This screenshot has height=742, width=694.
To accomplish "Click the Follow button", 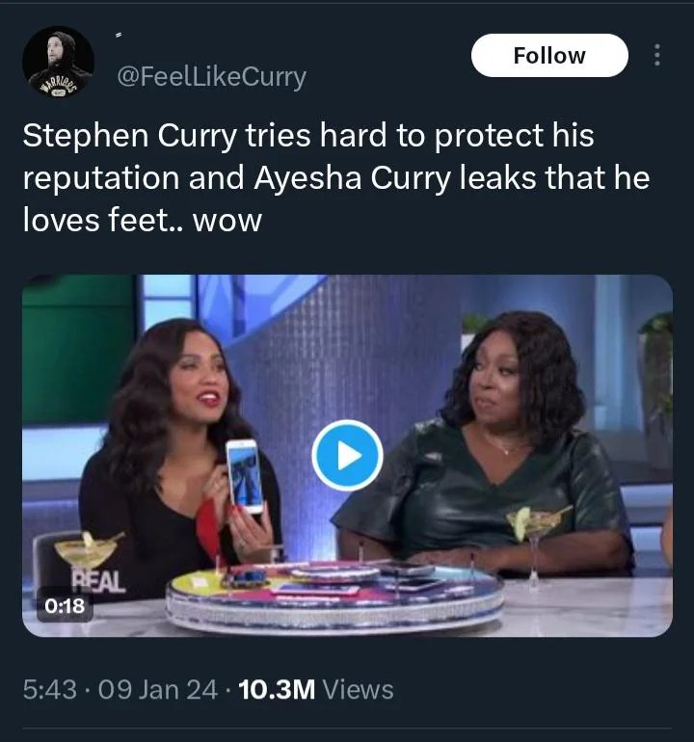I will pyautogui.click(x=549, y=56).
